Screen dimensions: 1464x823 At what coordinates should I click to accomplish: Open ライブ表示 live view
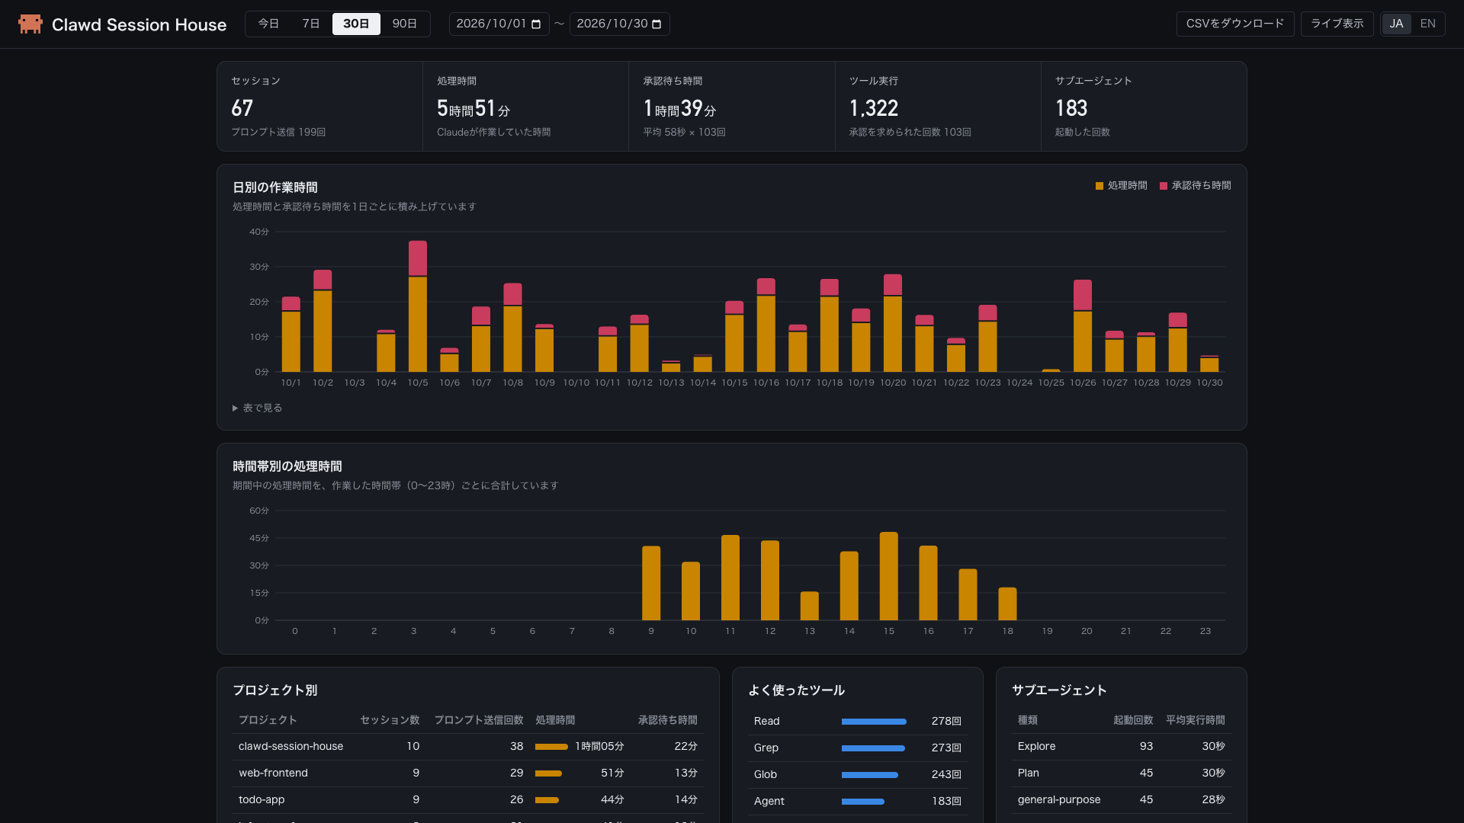tap(1337, 24)
